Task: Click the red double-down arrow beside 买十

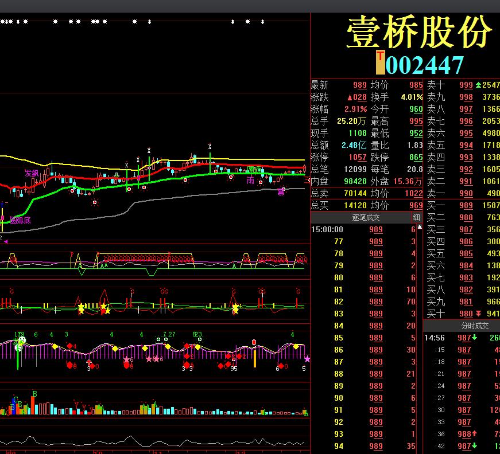Action: click(x=478, y=314)
